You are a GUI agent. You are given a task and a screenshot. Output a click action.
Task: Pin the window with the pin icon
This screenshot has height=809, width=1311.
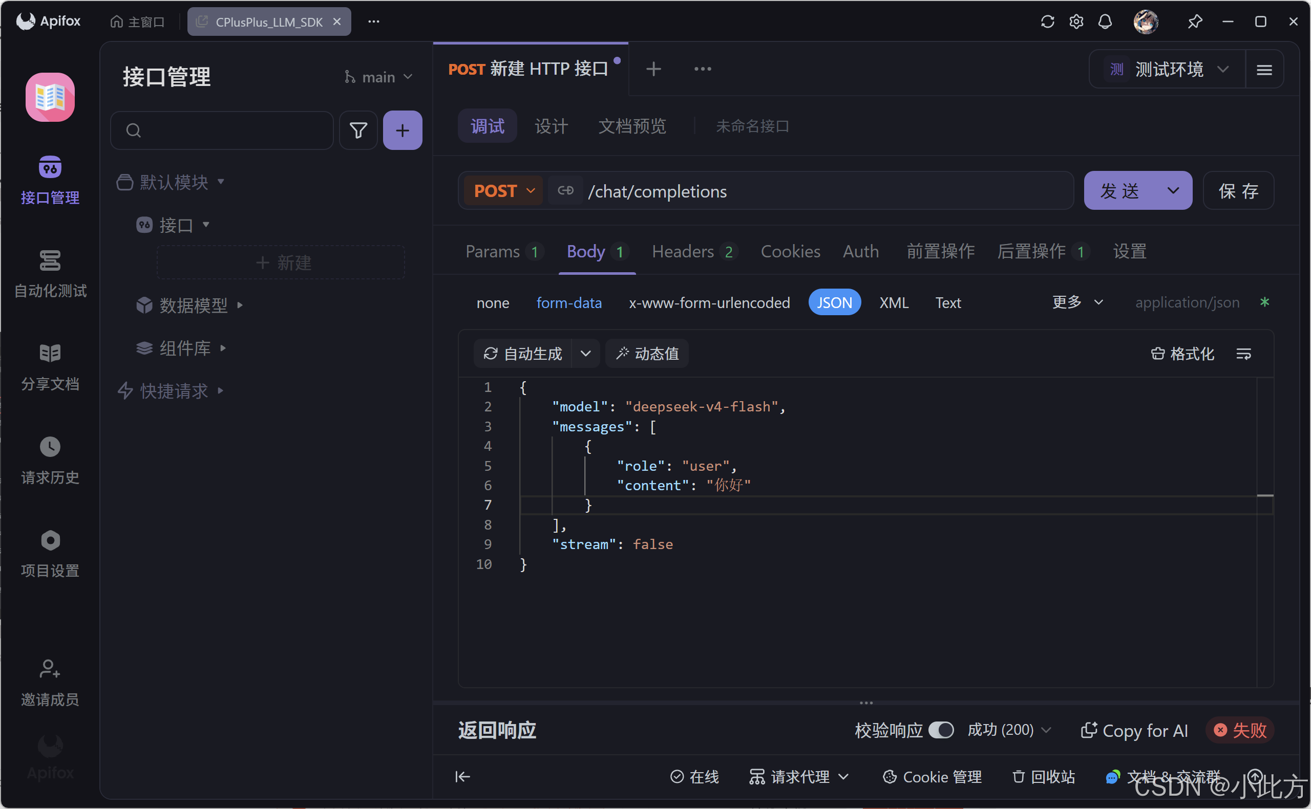(1195, 21)
